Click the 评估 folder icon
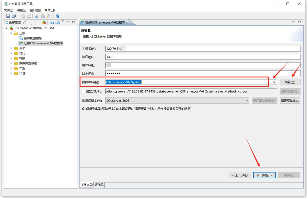Viewport: 307px width, 198px height. (x=16, y=48)
